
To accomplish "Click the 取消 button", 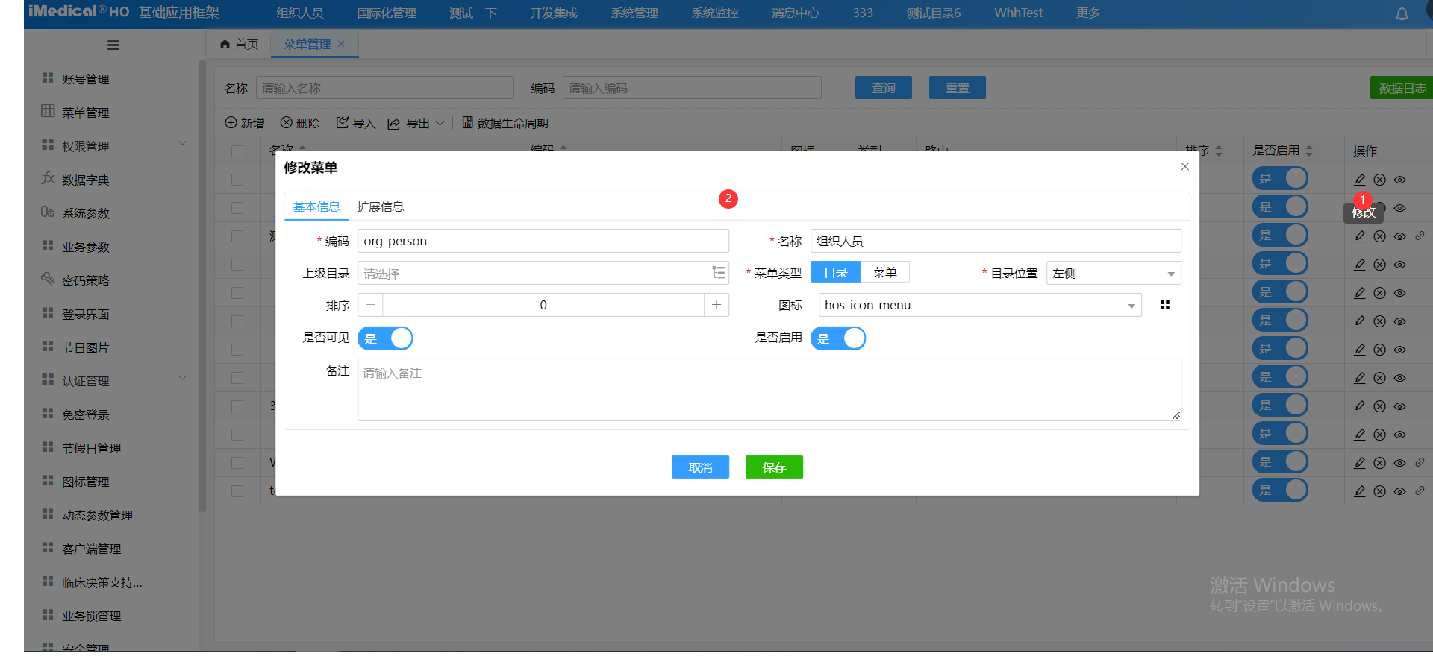I will click(x=700, y=467).
